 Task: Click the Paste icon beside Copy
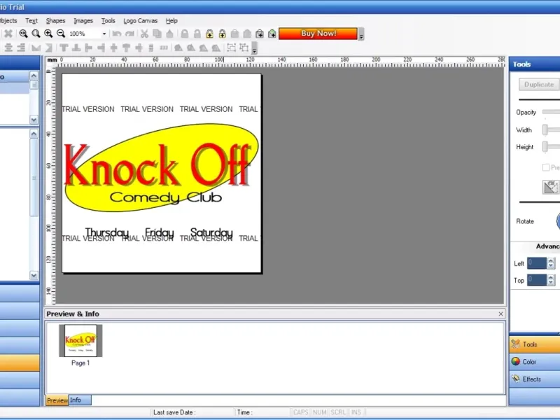click(x=169, y=34)
